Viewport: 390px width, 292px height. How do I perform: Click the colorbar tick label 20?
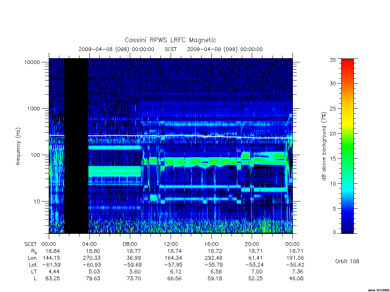pos(332,133)
